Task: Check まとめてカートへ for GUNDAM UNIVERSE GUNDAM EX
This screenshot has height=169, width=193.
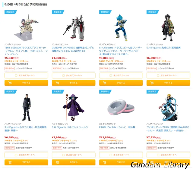Action: [63, 75]
